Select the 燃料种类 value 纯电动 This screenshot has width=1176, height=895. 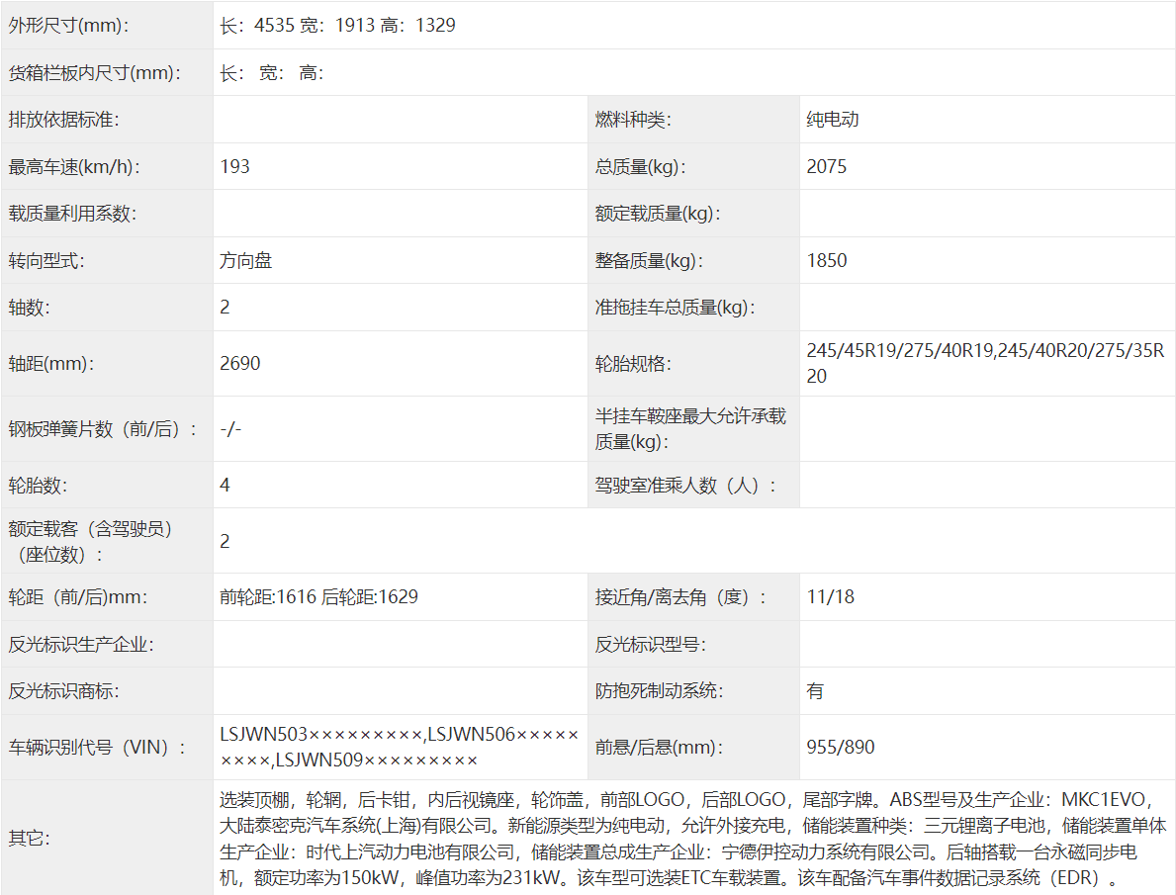coord(833,120)
